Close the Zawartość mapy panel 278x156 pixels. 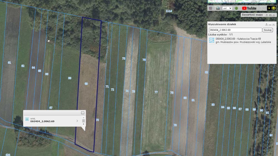[x=274, y=15]
